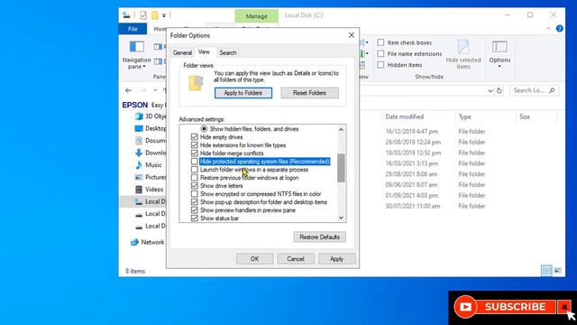
Task: Uncheck Hide folder merge conflicts
Action: click(x=195, y=153)
